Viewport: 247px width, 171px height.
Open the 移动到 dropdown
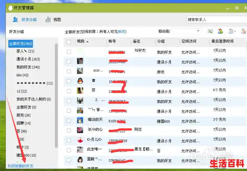[x=186, y=31]
